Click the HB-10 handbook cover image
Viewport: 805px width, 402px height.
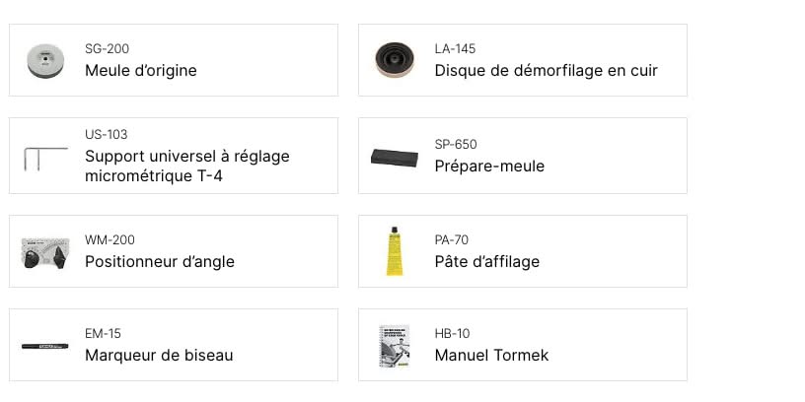tap(395, 346)
